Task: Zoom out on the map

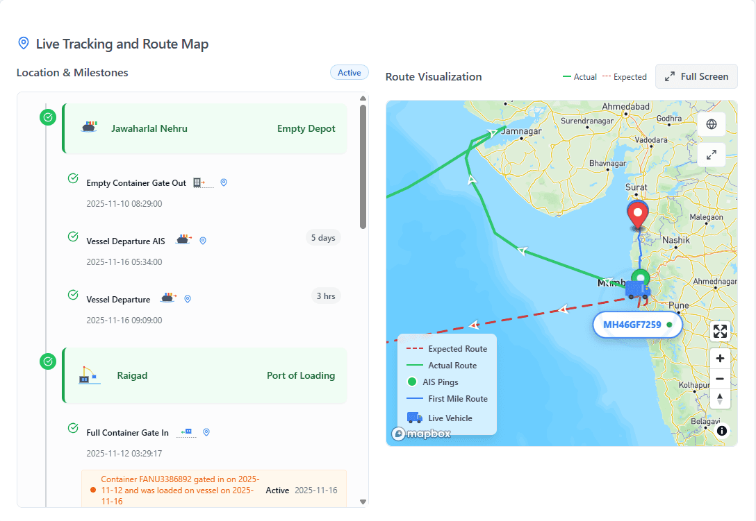Action: pyautogui.click(x=720, y=379)
